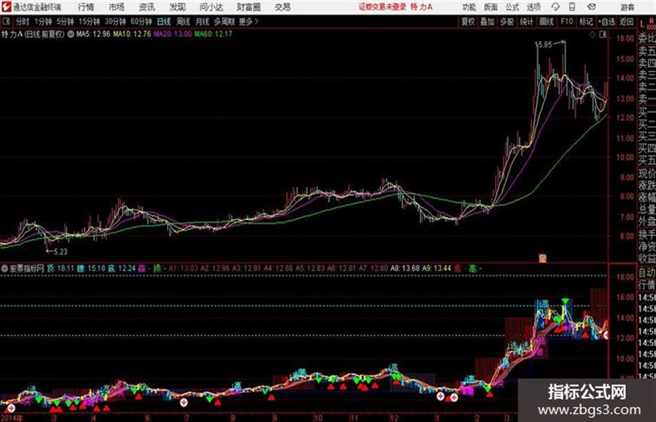
Task: Click the panel layout icon above price axis
Action: 603,35
